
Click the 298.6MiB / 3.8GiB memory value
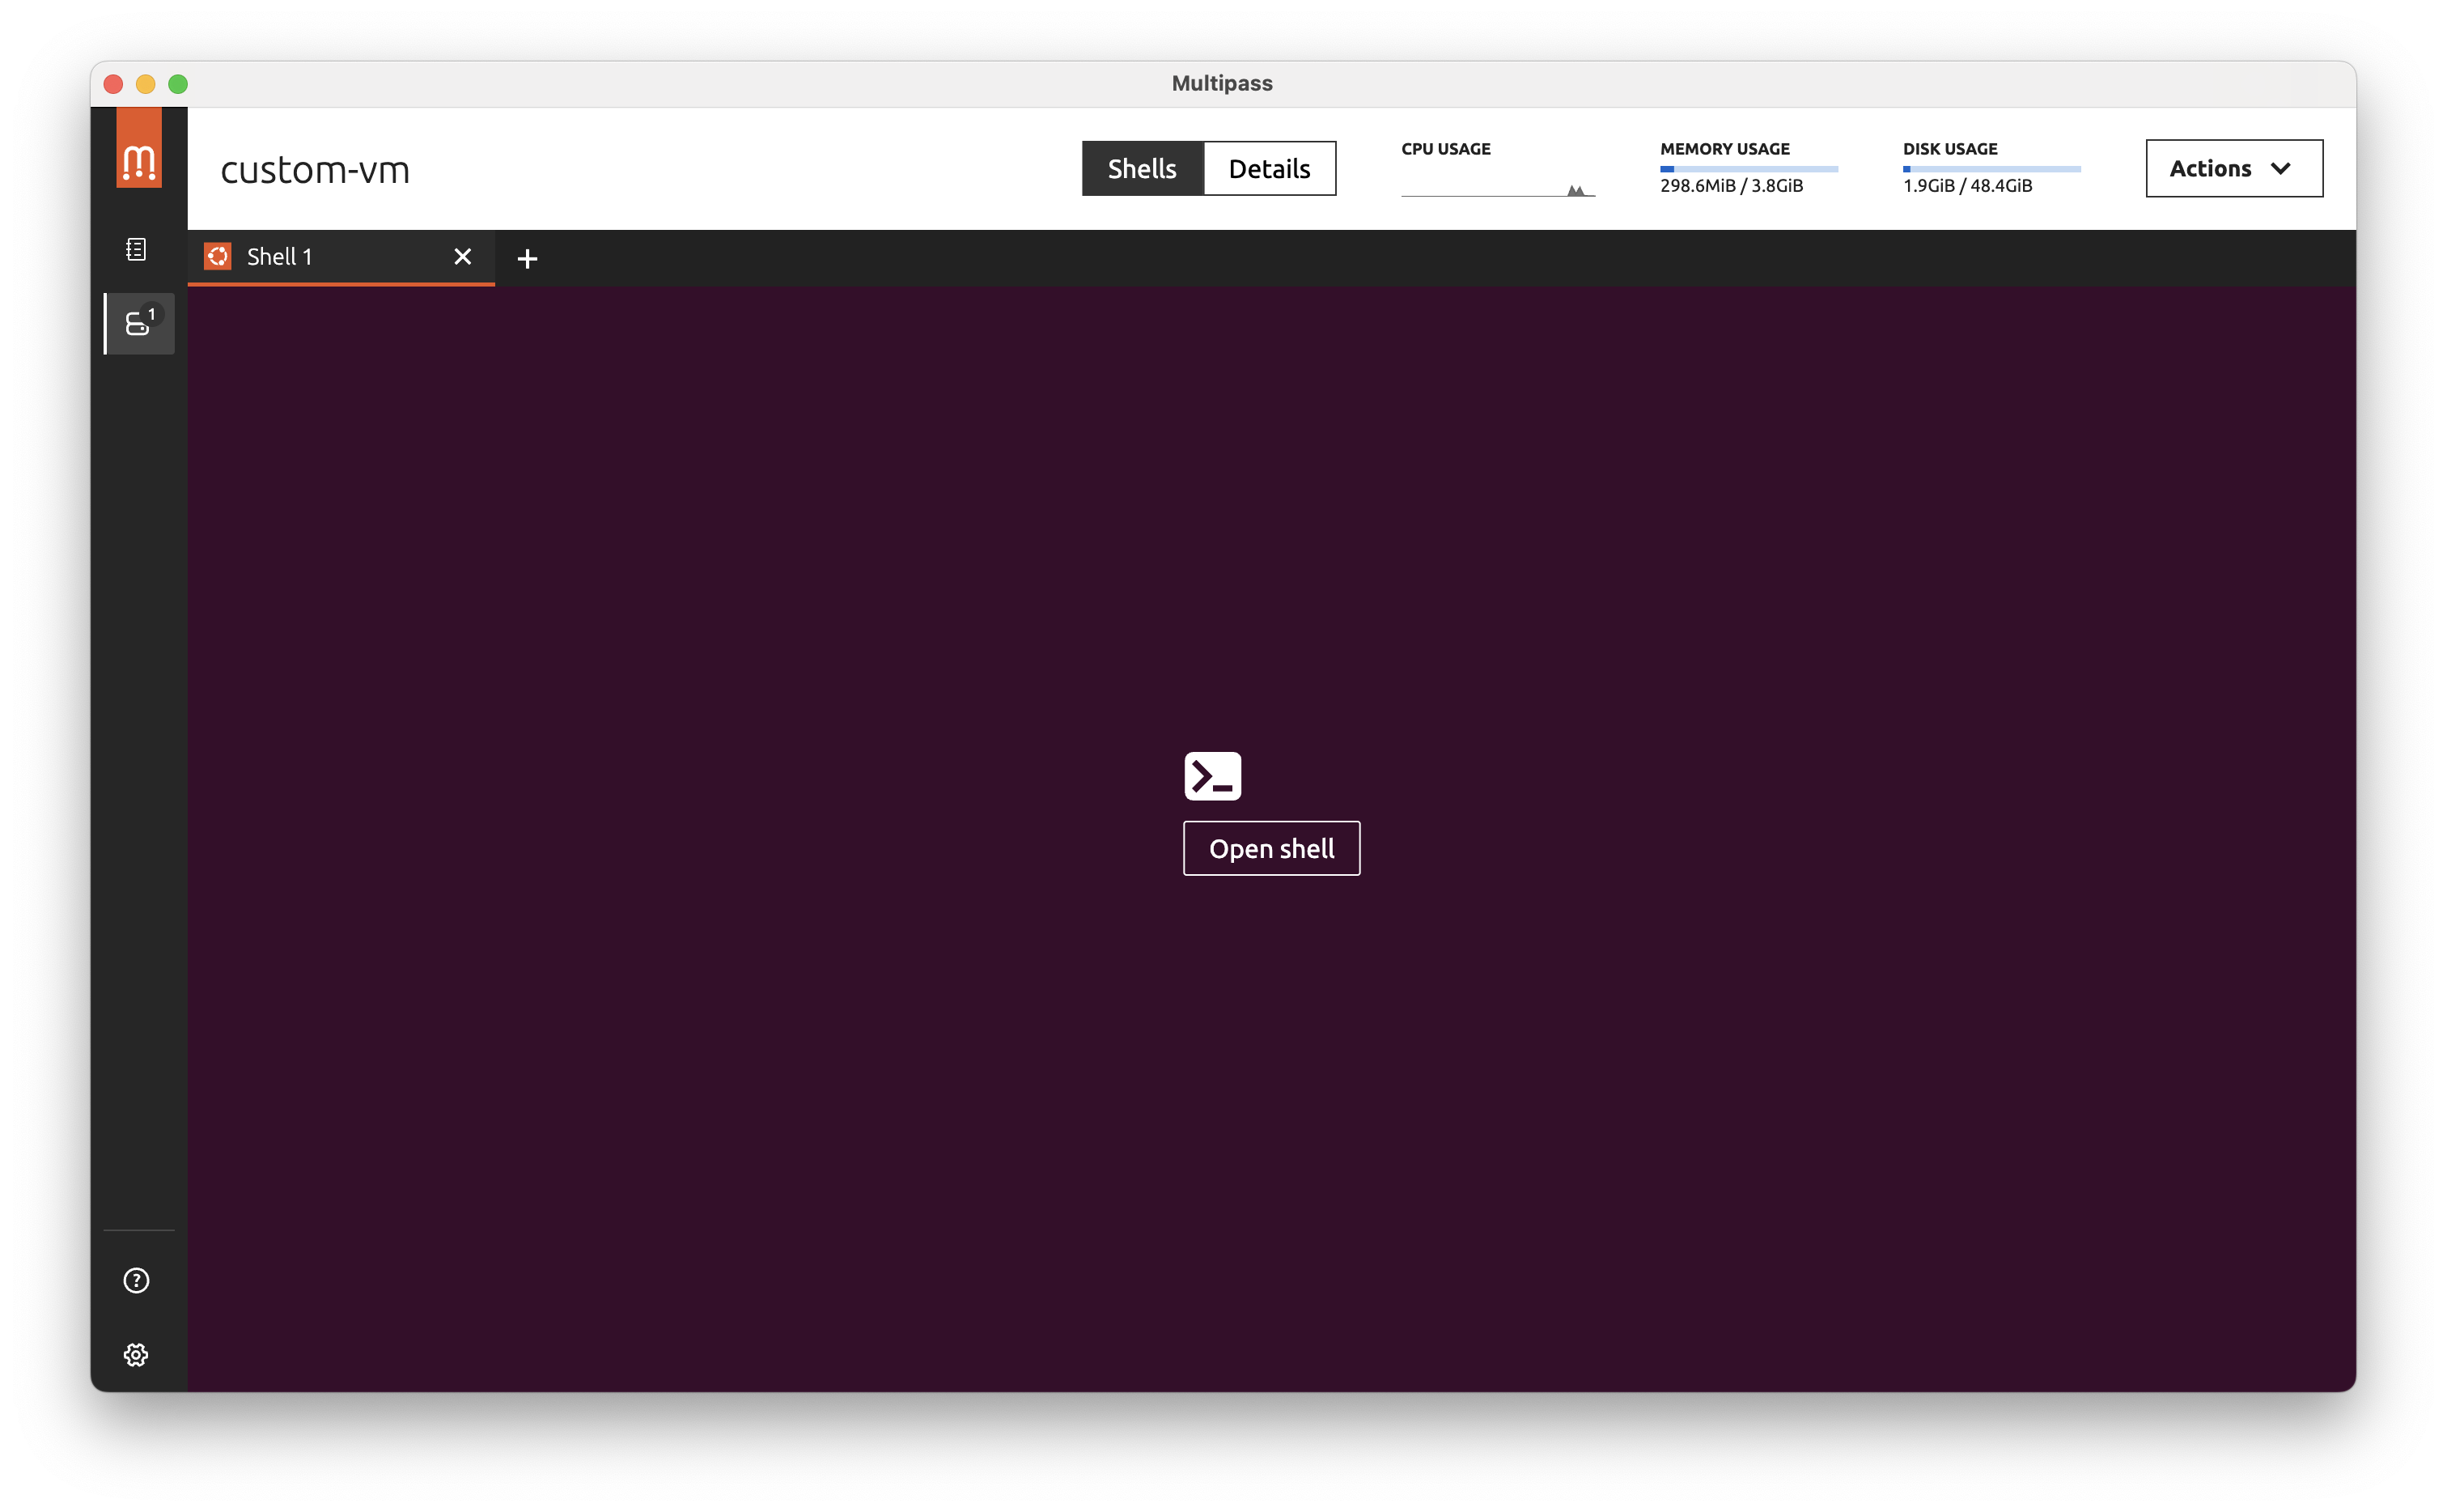(x=1732, y=186)
